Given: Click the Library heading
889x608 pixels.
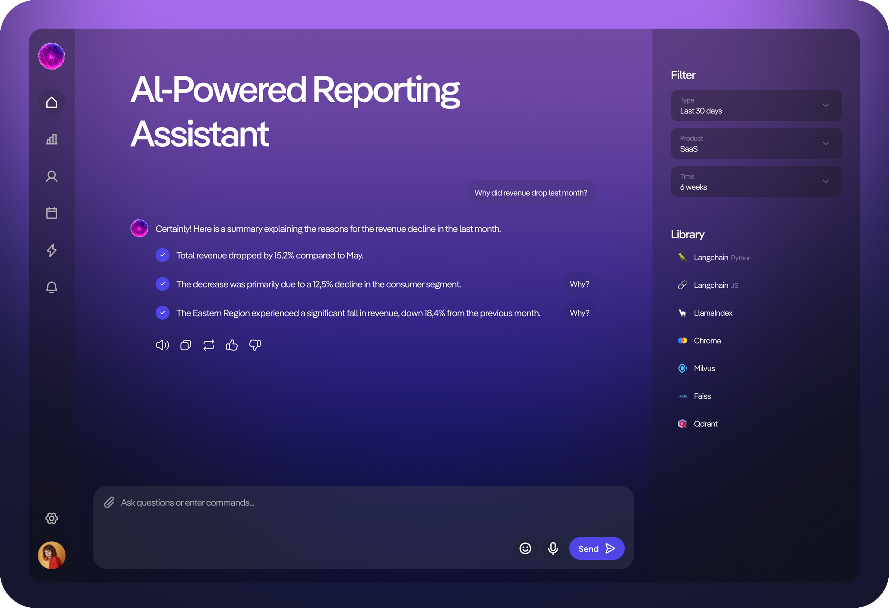Looking at the screenshot, I should point(687,234).
